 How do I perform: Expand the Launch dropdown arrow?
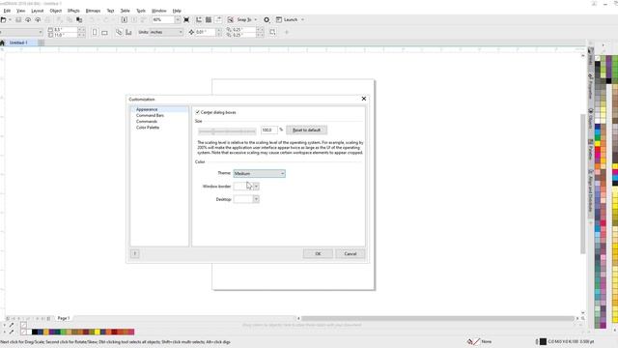[x=302, y=19]
